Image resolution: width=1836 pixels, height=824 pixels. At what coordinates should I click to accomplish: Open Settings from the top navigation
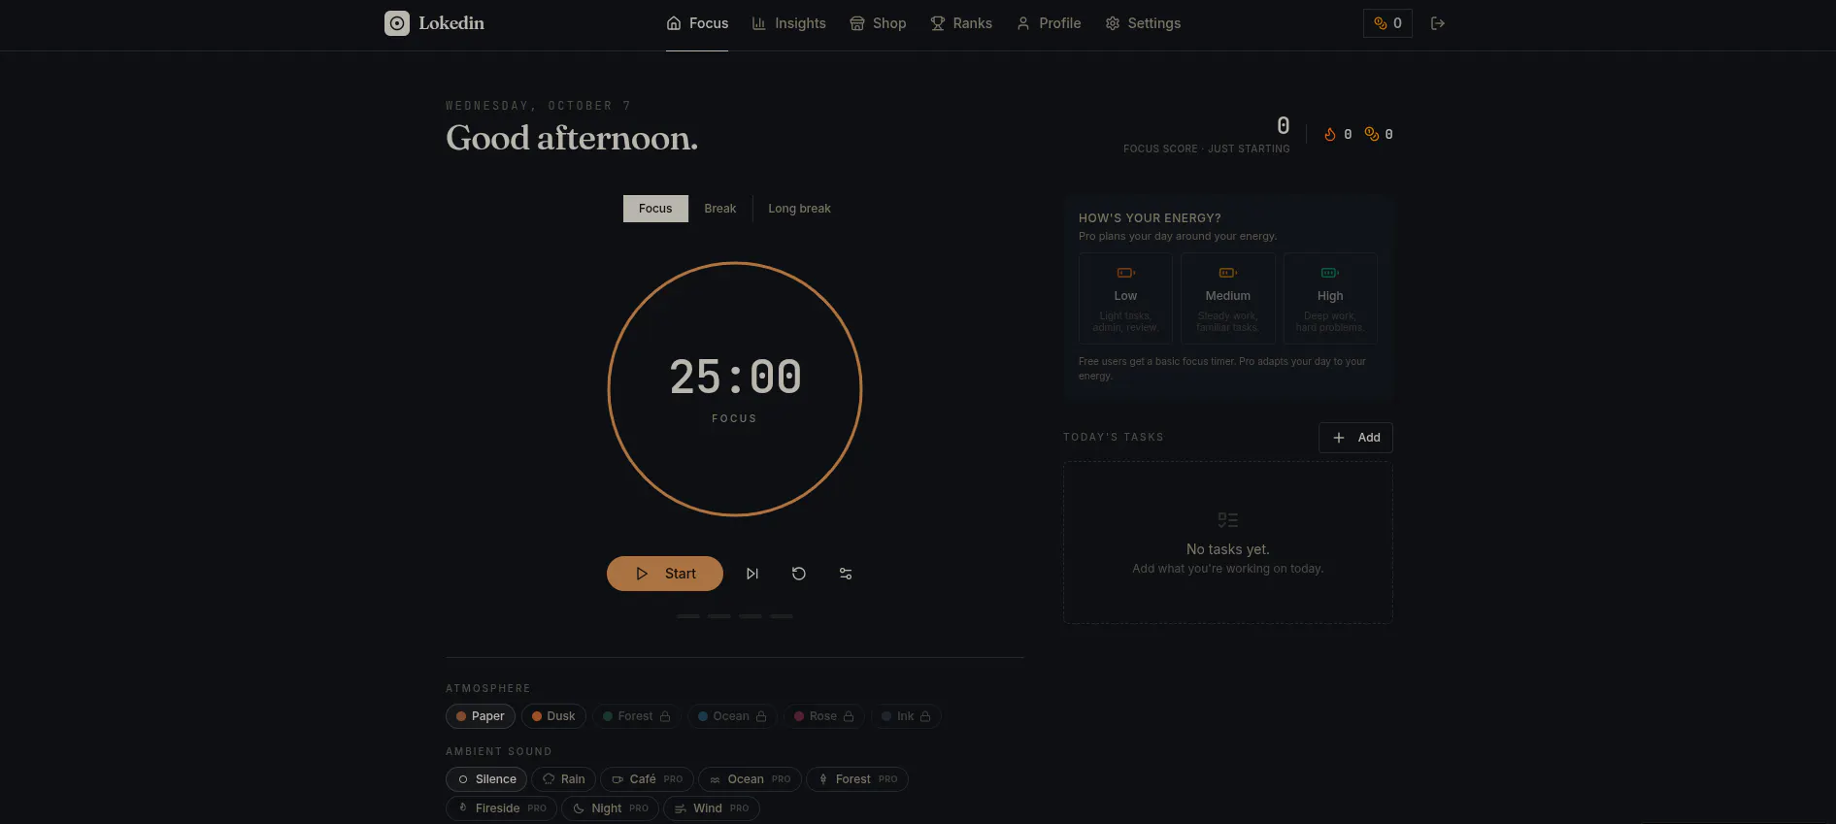tap(1143, 23)
